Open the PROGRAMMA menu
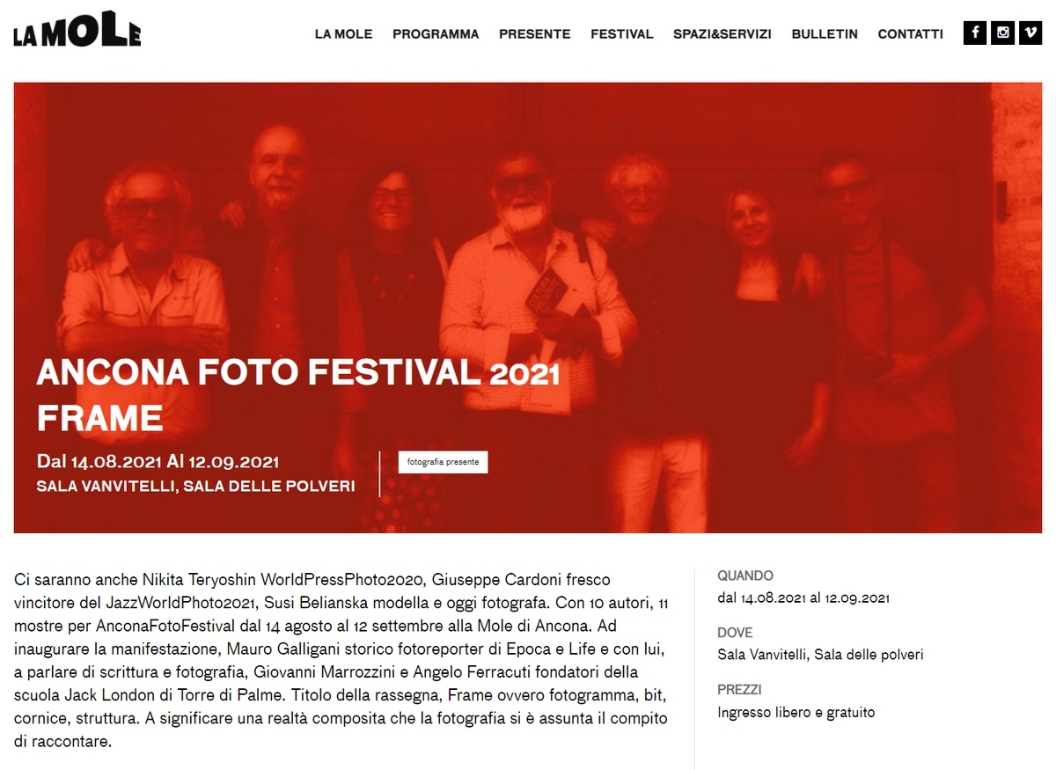The height and width of the screenshot is (770, 1056). pos(436,34)
